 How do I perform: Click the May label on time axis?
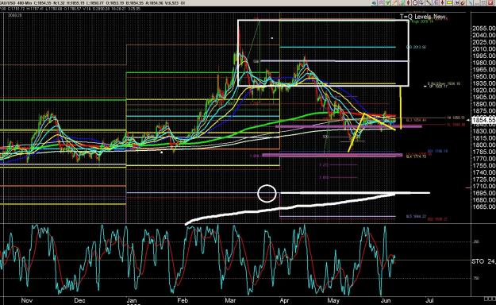coord(333,300)
